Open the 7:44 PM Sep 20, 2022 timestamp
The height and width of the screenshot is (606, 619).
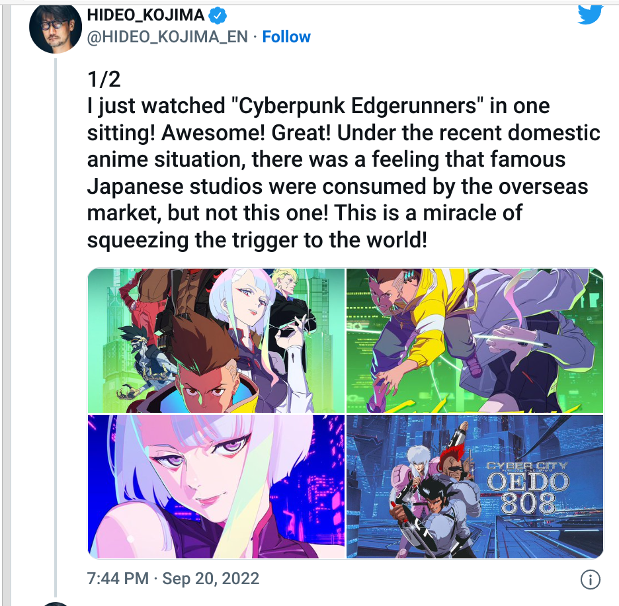[173, 578]
